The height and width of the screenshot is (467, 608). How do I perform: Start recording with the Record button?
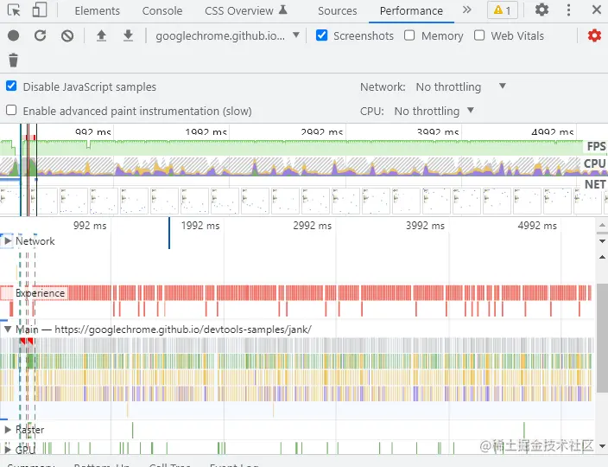click(x=13, y=35)
